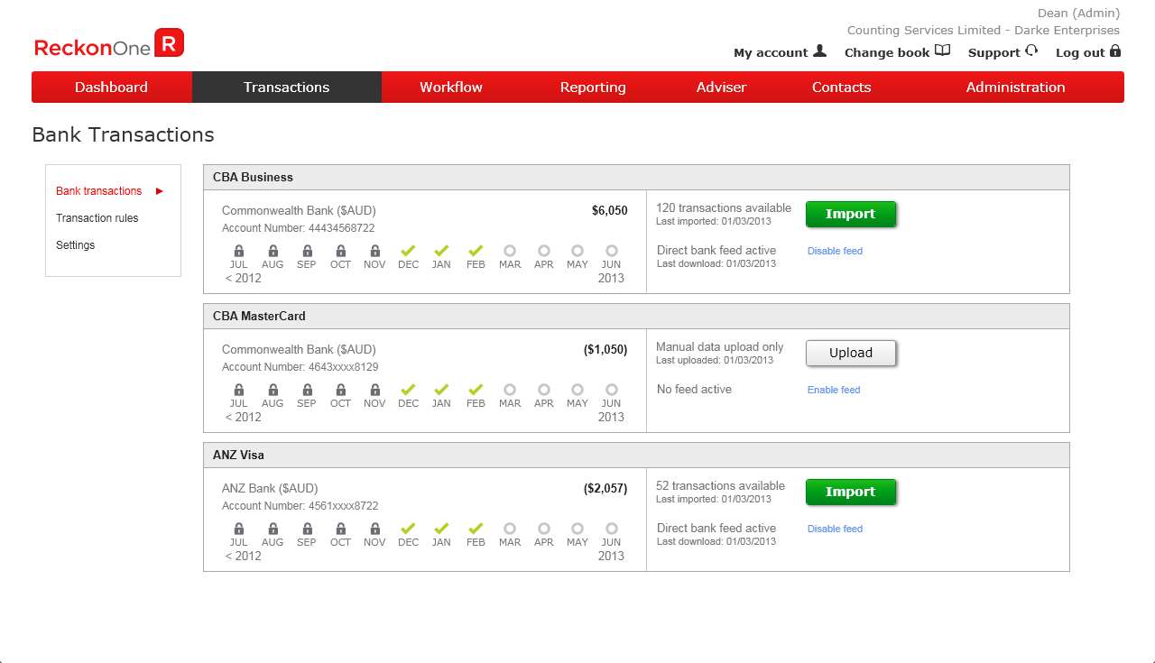
Task: Select JUN circle in CBA MasterCard
Action: coord(611,390)
